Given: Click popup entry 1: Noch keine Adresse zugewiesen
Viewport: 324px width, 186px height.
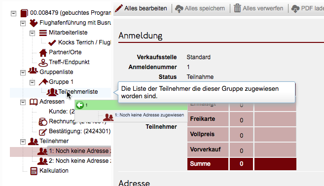Looking at the screenshot, I should pyautogui.click(x=149, y=115).
